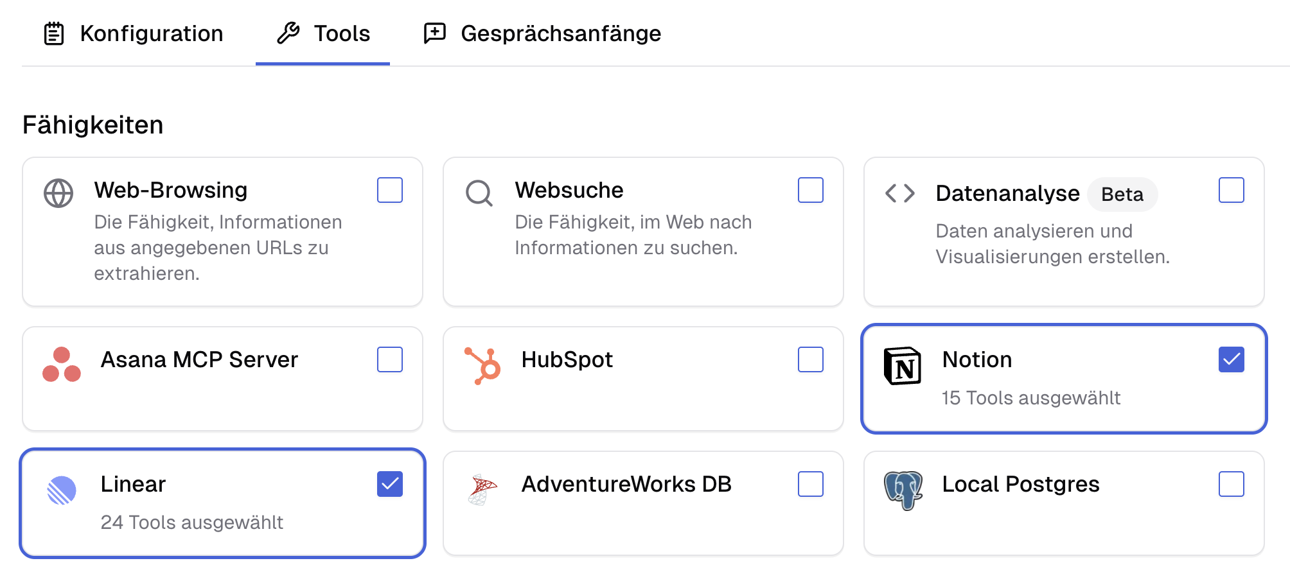Click the Local Postgres label
The width and height of the screenshot is (1290, 579).
coord(1020,484)
